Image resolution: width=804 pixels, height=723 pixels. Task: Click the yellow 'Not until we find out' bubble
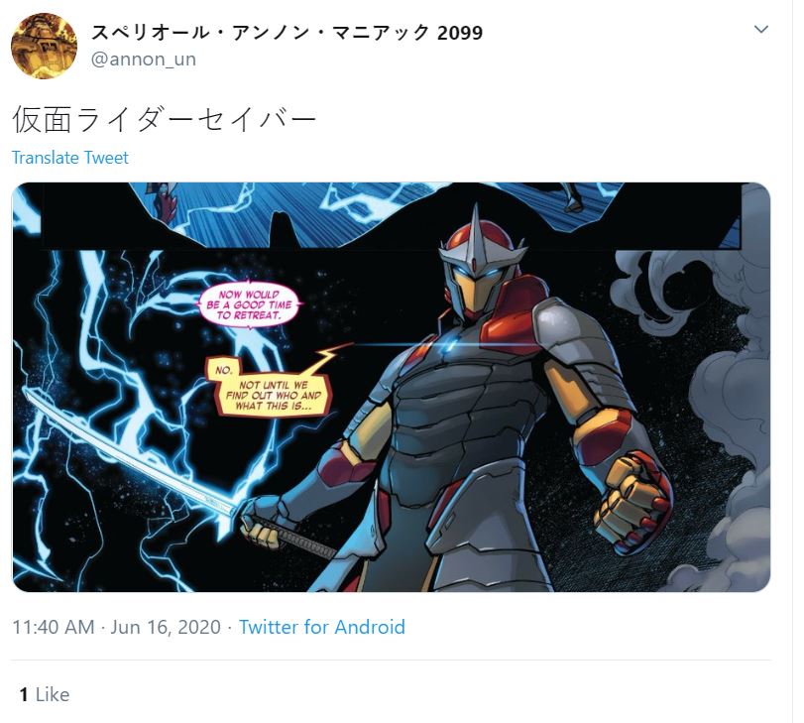(271, 389)
